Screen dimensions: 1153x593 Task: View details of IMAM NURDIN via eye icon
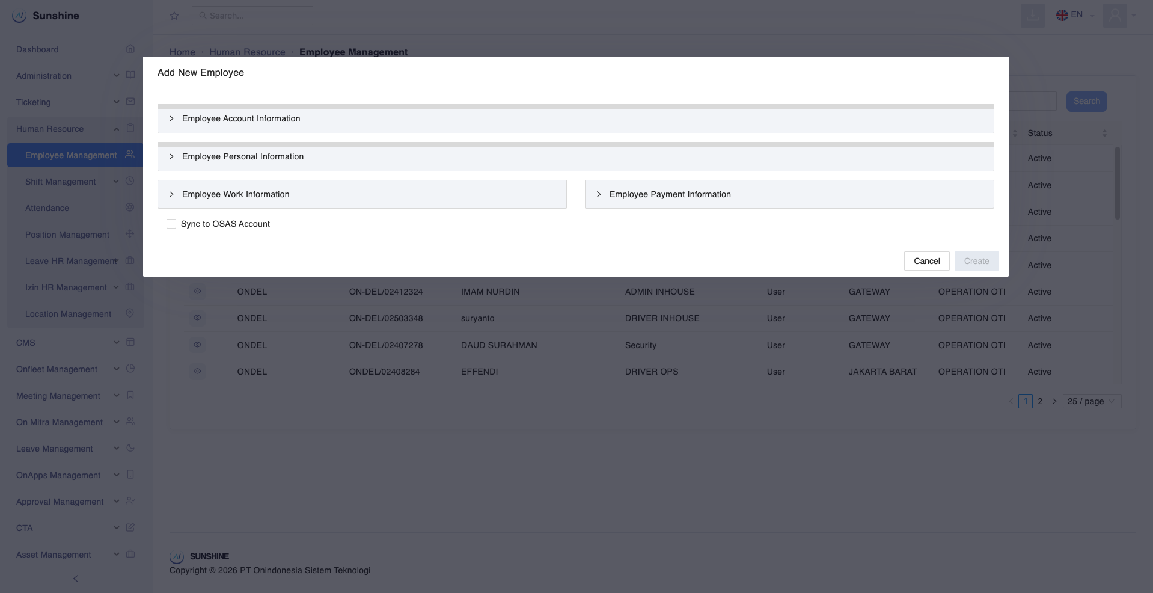[x=197, y=292]
